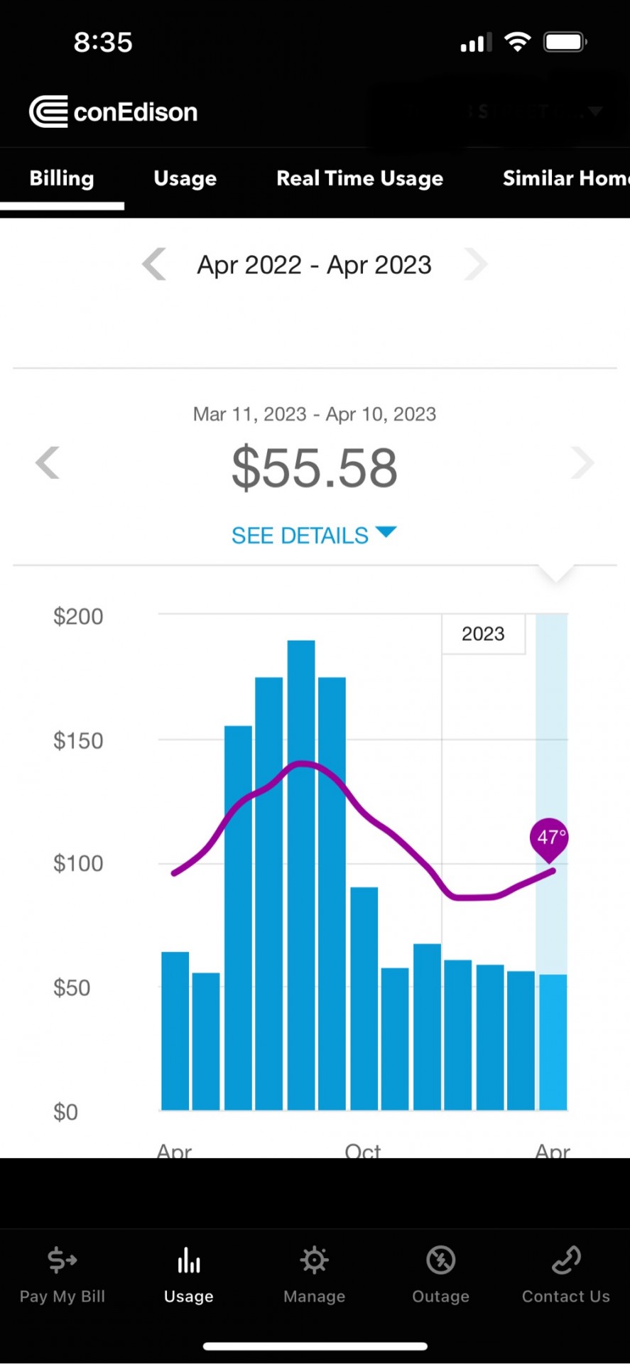This screenshot has width=630, height=1364.
Task: Open Similar Homes tab
Action: pos(566,178)
